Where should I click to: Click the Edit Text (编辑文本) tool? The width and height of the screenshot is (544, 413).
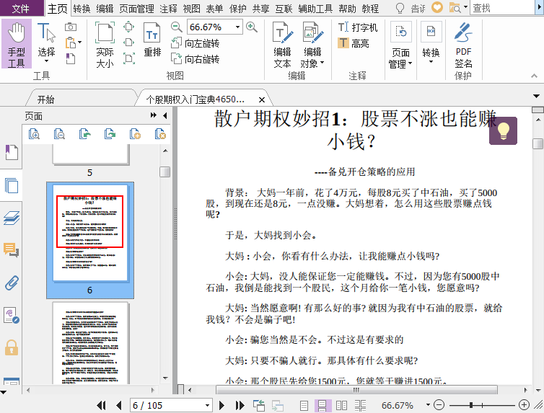click(x=282, y=45)
